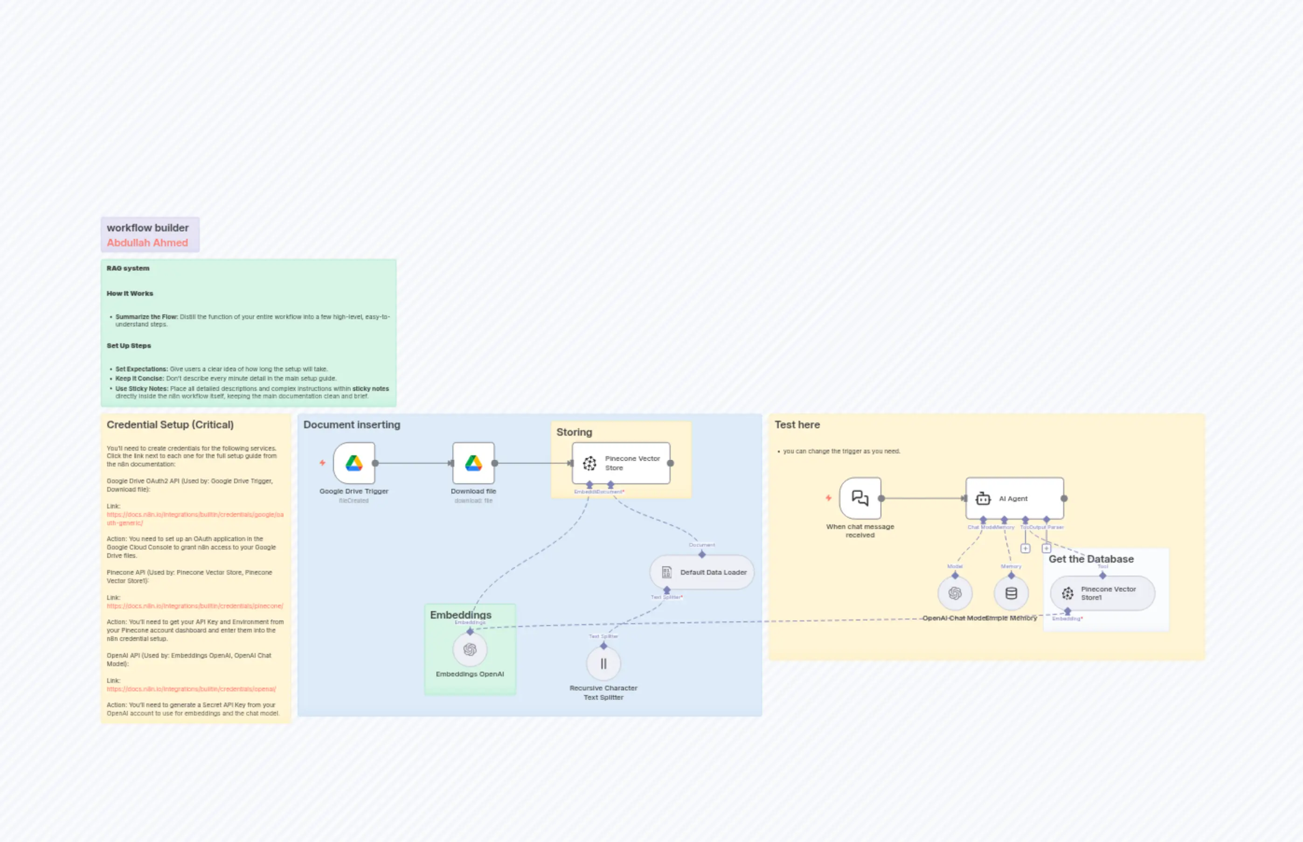Click the Embedding connector on Pinecone Vector Store1
The width and height of the screenshot is (1303, 842).
pos(1067,611)
